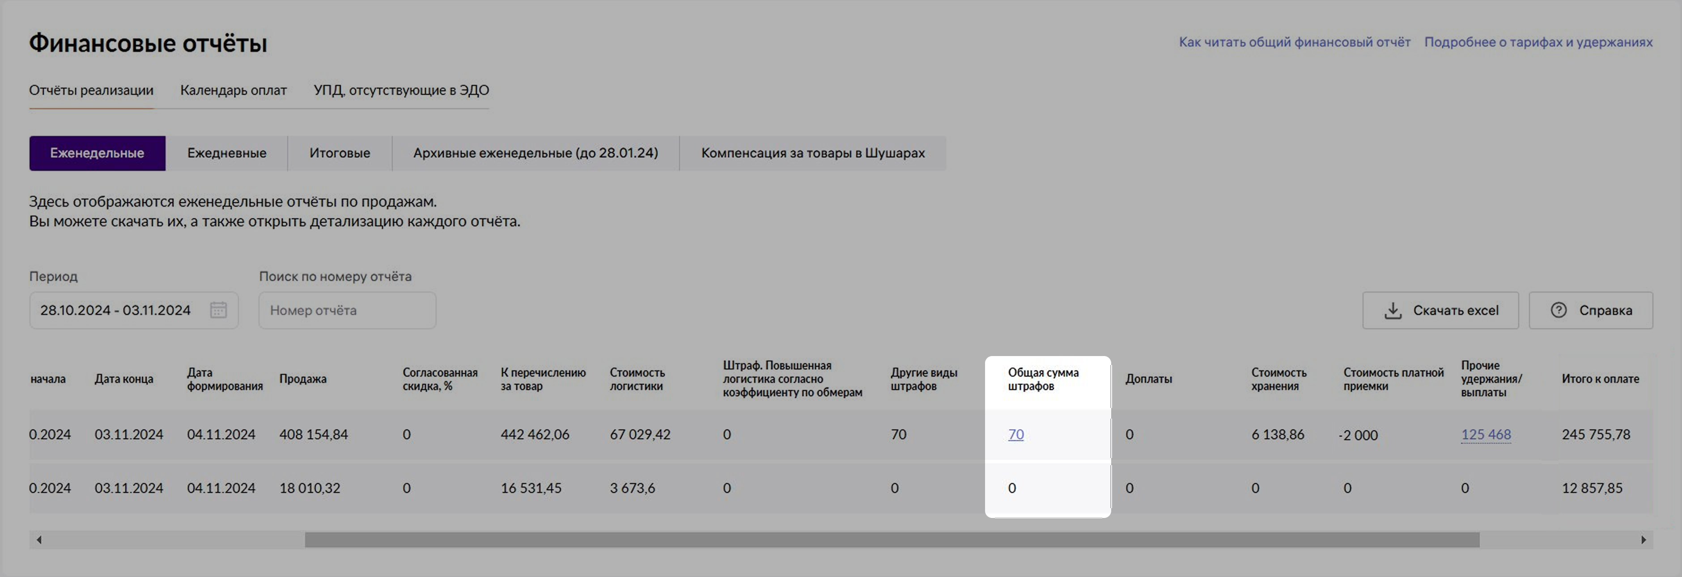This screenshot has width=1682, height=577.
Task: Open Как читать общий финансовый отчёт link
Action: tap(1295, 42)
